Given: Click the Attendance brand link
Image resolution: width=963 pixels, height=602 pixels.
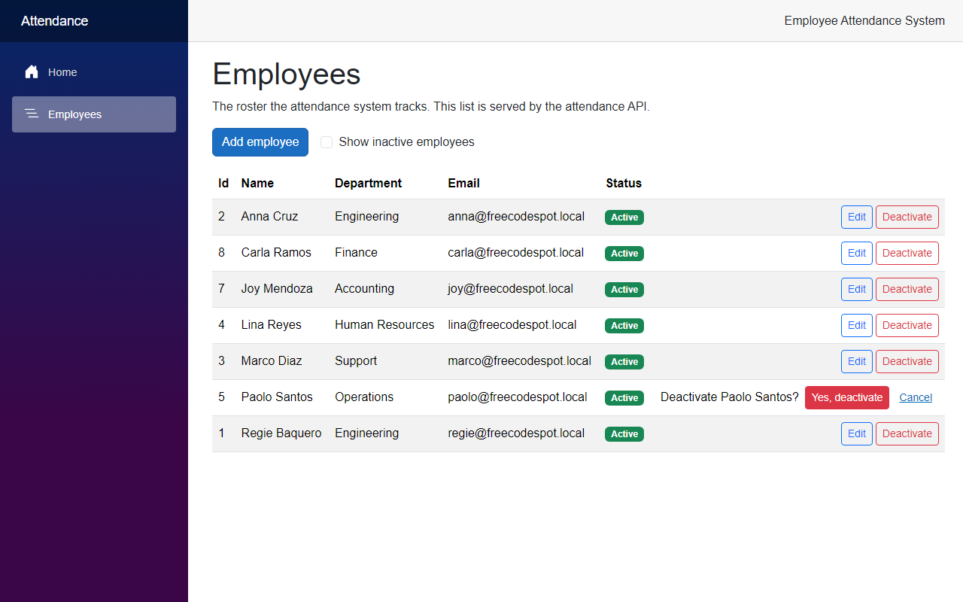Looking at the screenshot, I should 54,21.
